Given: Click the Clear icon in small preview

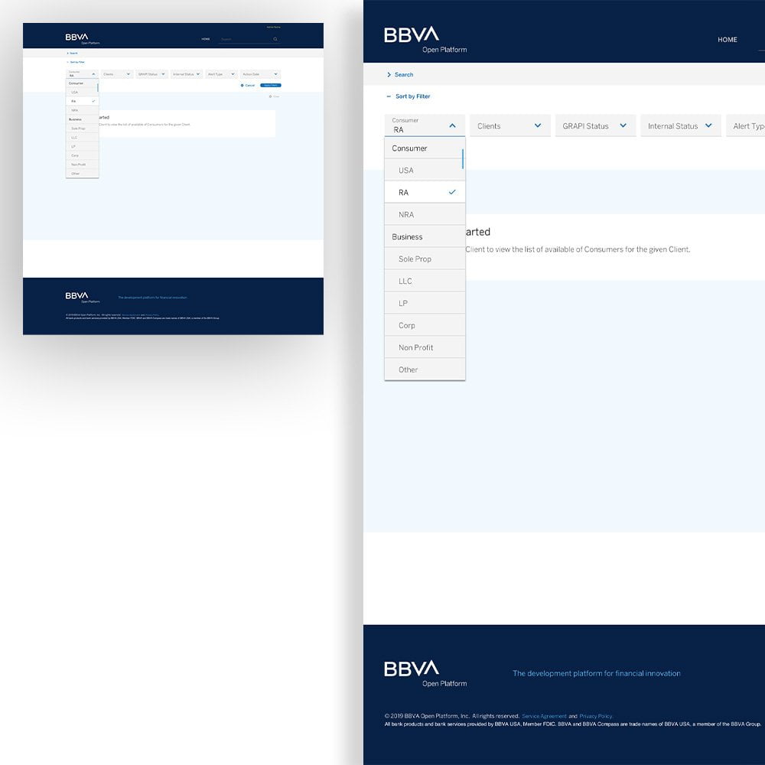Looking at the screenshot, I should tap(270, 96).
